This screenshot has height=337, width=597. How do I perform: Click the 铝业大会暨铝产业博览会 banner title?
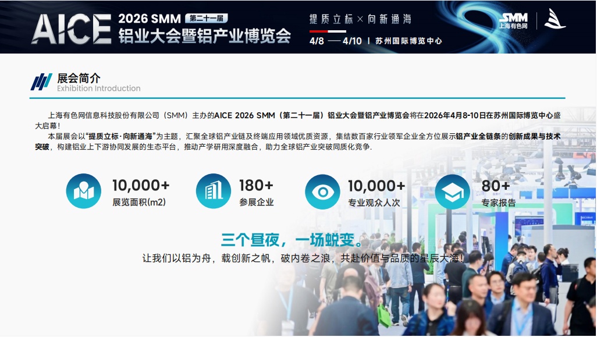point(204,36)
